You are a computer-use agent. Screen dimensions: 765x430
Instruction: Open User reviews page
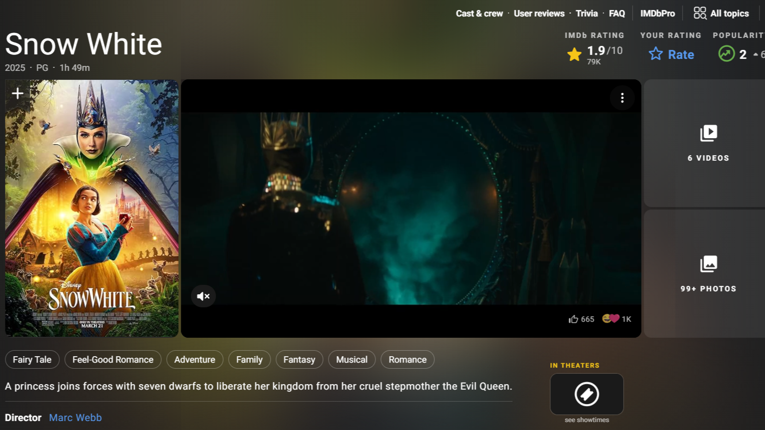pyautogui.click(x=539, y=13)
